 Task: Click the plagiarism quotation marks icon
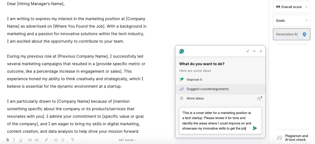[279, 138]
